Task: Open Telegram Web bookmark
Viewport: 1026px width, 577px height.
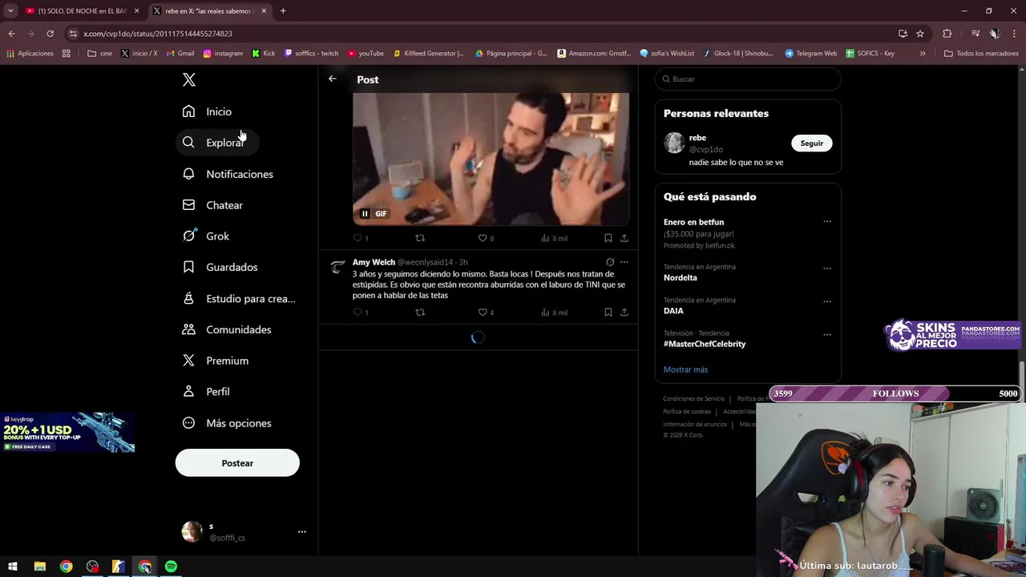Action: point(810,54)
